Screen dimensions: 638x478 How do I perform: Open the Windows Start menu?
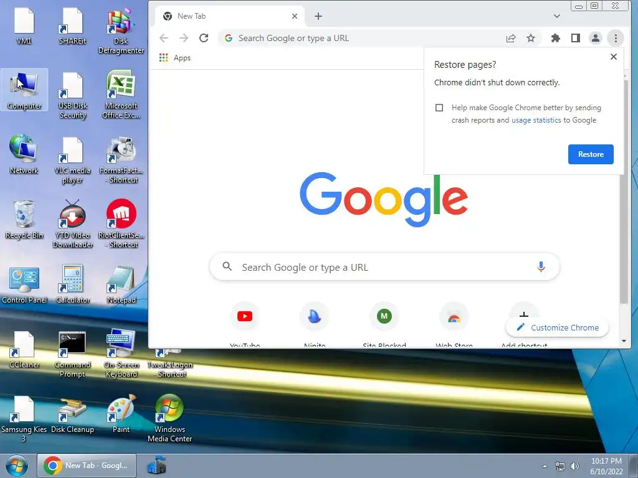point(17,466)
